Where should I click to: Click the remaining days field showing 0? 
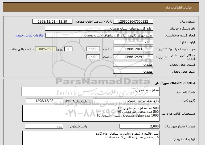click(68, 49)
